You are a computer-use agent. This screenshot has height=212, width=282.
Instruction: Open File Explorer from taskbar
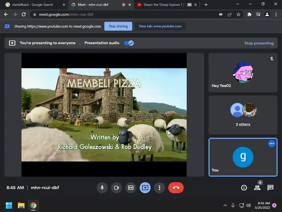click(21, 205)
